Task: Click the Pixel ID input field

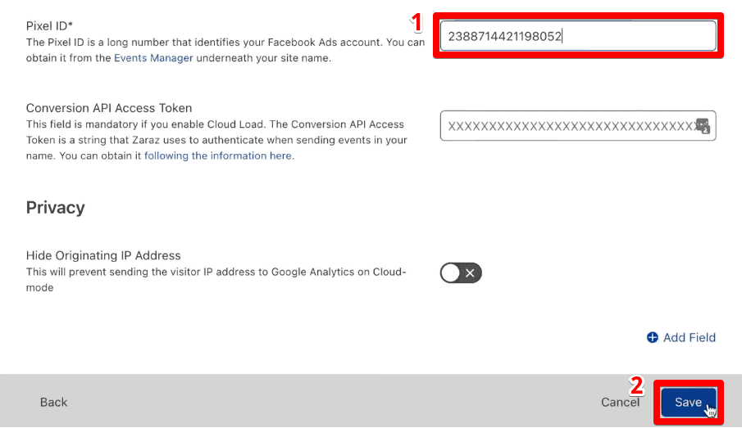Action: (x=578, y=36)
